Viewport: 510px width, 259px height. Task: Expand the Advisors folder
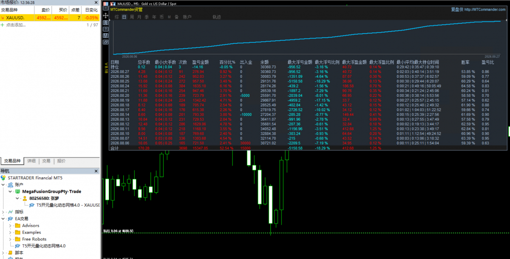10,225
